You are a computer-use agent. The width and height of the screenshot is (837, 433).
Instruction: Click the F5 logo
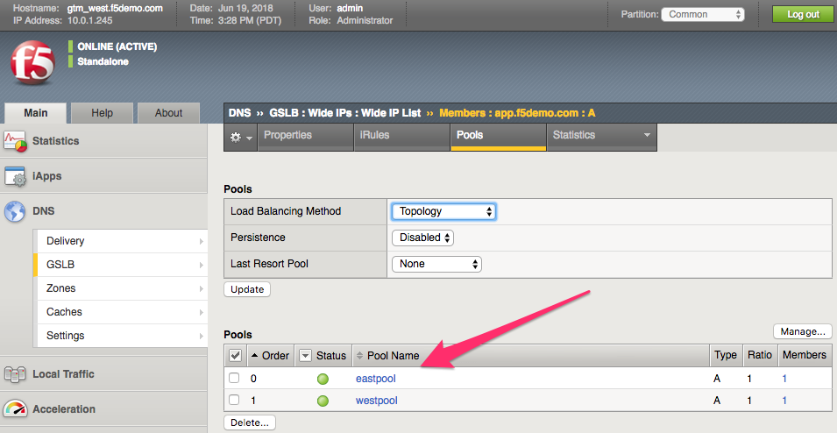pos(32,63)
